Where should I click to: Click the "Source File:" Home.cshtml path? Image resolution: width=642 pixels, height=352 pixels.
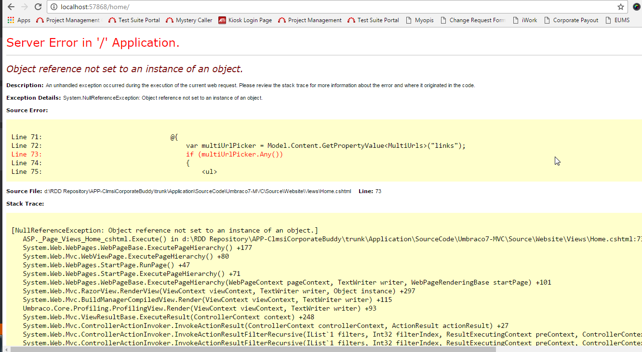coord(198,191)
